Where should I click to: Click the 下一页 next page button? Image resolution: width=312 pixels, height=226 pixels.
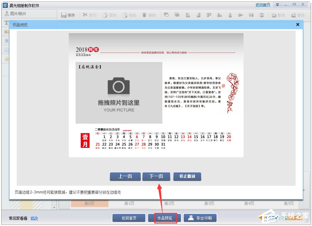156,176
